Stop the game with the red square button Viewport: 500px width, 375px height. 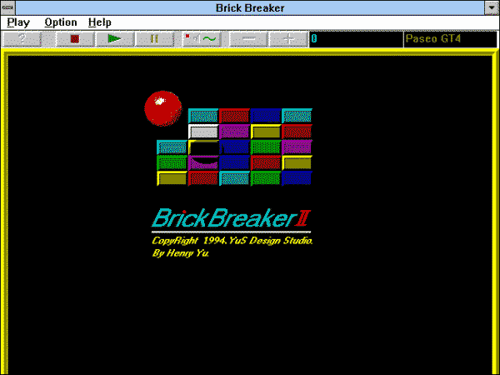point(74,38)
